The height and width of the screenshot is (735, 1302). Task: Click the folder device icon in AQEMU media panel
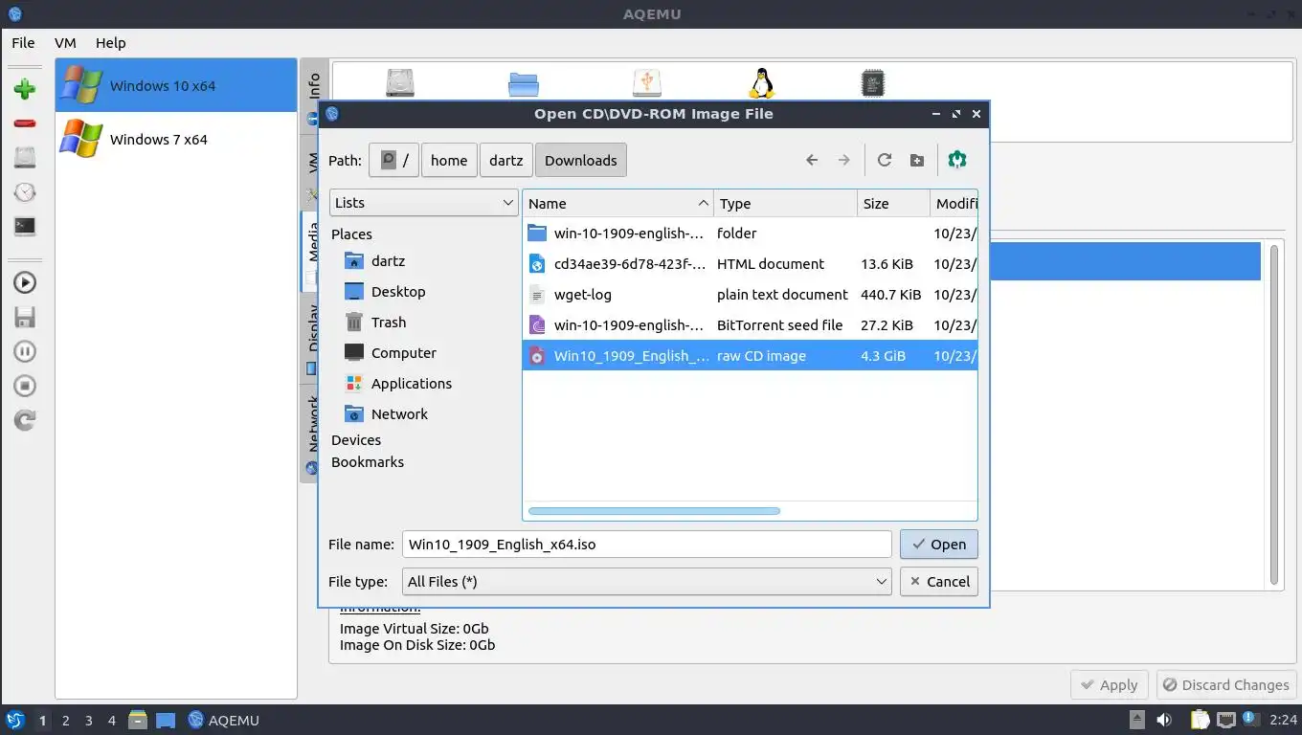click(524, 83)
